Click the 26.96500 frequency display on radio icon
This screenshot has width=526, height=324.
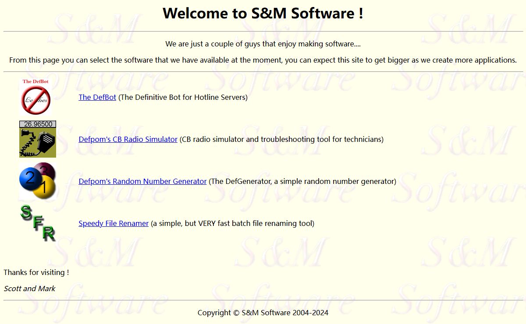pos(38,124)
